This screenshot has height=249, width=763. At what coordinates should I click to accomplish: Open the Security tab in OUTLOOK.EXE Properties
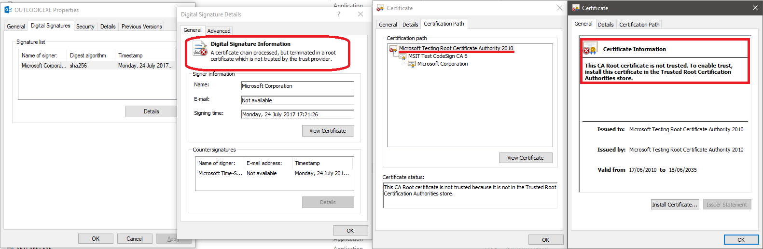[x=85, y=27]
